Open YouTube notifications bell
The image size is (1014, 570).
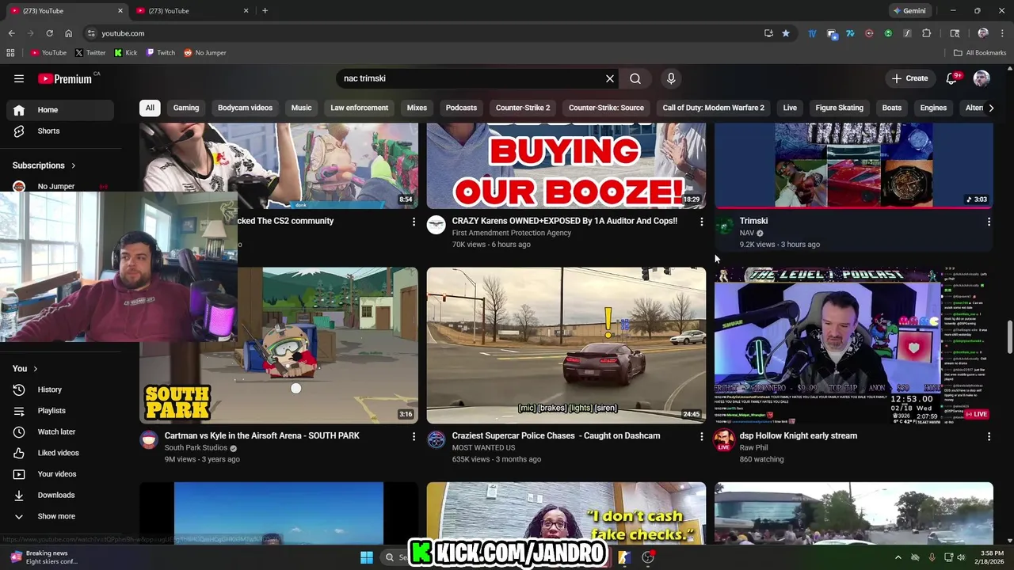952,78
